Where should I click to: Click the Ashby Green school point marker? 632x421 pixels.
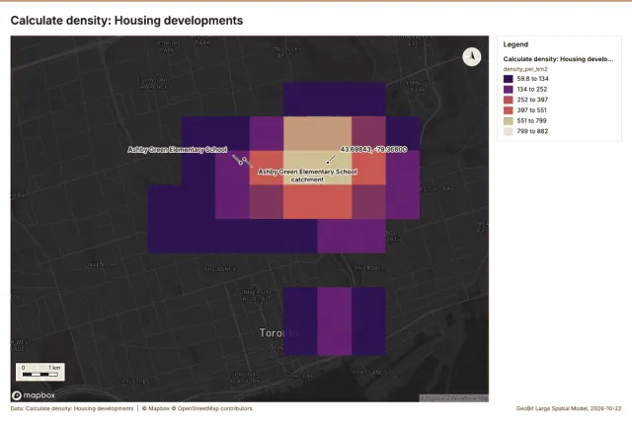click(242, 161)
